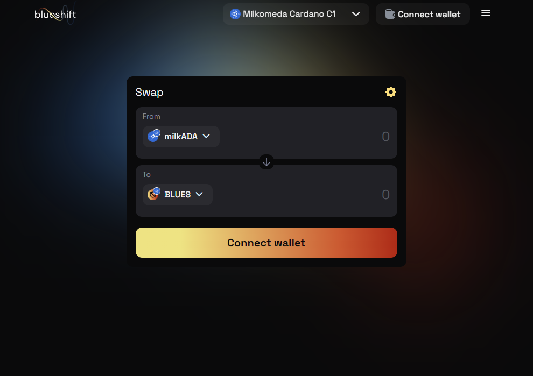Screen dimensions: 533x376
Task: Click the milkADA token icon
Action: pos(153,136)
